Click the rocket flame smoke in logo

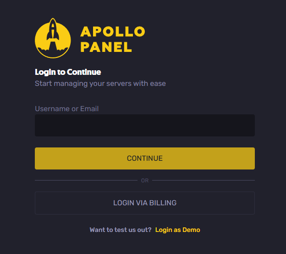tap(53, 49)
